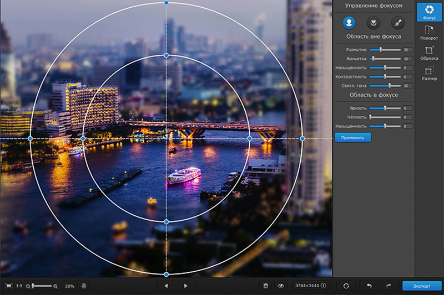Click the Виньетка value field

pos(407,59)
